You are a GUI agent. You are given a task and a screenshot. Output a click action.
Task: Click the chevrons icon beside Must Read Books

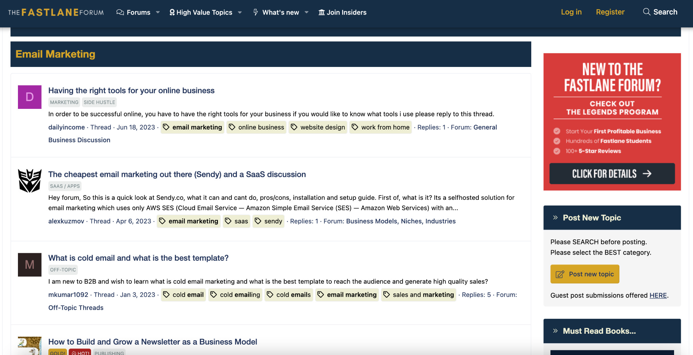click(555, 331)
